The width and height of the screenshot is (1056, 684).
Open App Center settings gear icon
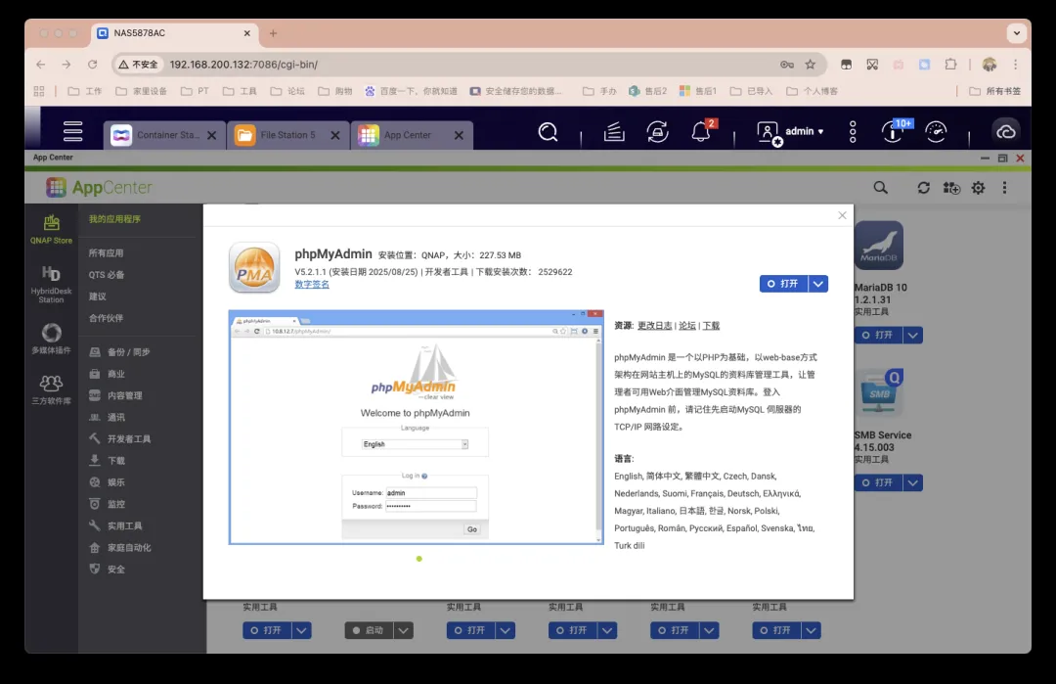pyautogui.click(x=978, y=188)
